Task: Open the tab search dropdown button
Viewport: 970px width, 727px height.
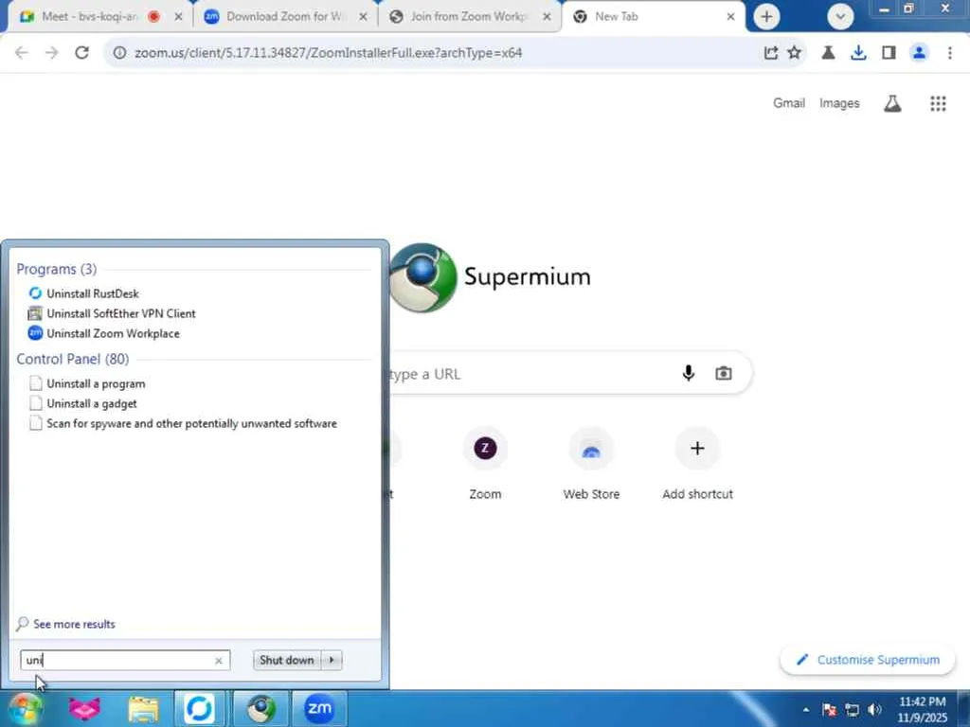Action: click(x=840, y=17)
